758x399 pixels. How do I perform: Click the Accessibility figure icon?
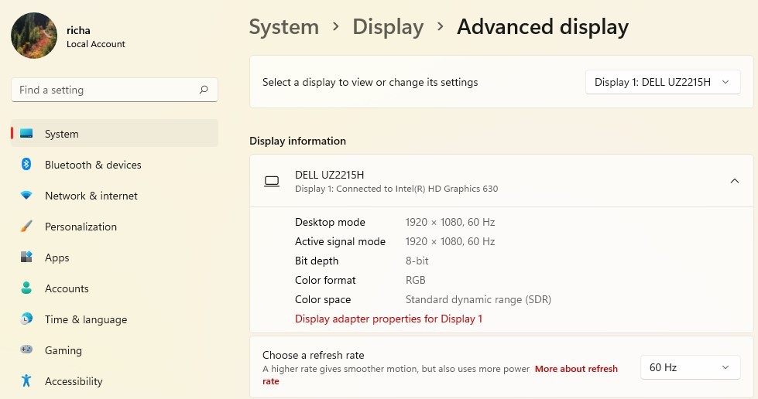pyautogui.click(x=26, y=380)
